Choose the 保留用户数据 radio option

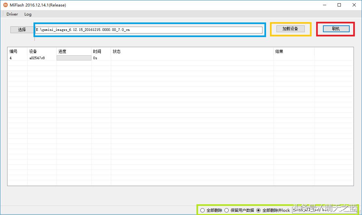[x=227, y=210]
